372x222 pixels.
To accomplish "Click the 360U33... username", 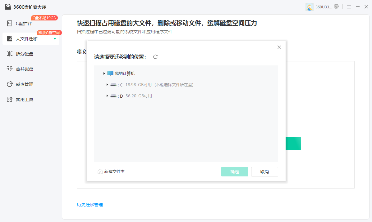I will [x=324, y=7].
